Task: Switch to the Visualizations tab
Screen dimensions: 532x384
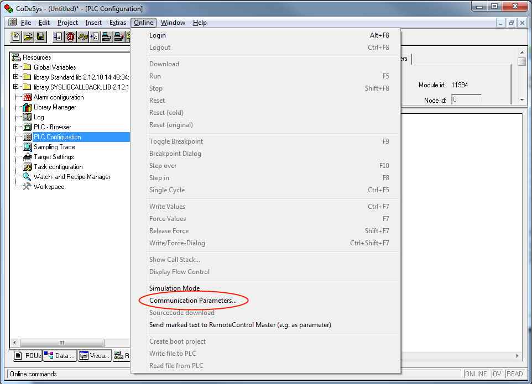Action: [95, 355]
